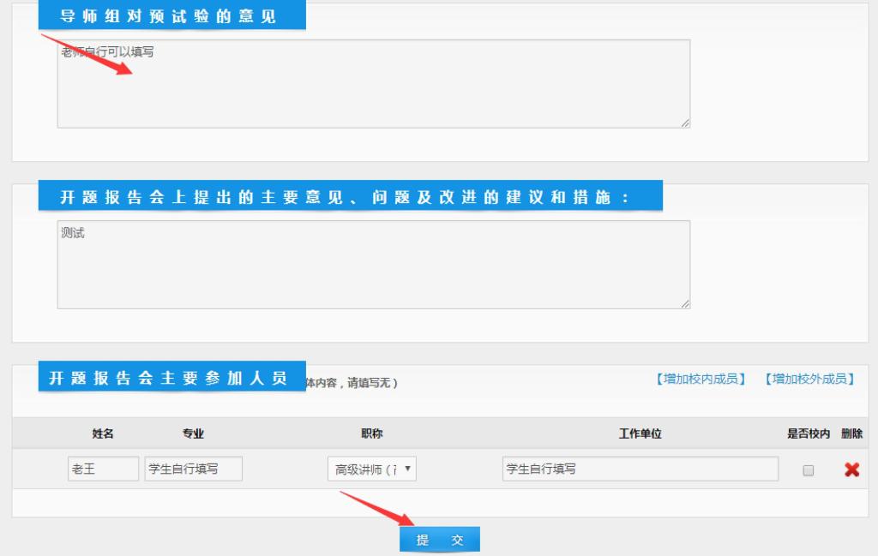The height and width of the screenshot is (556, 878).
Task: Grab resize handle of 老师自行可以填写 text area
Action: point(685,123)
